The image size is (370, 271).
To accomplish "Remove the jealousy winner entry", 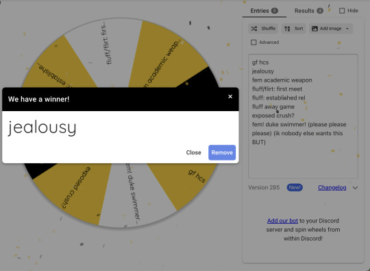I will [222, 152].
